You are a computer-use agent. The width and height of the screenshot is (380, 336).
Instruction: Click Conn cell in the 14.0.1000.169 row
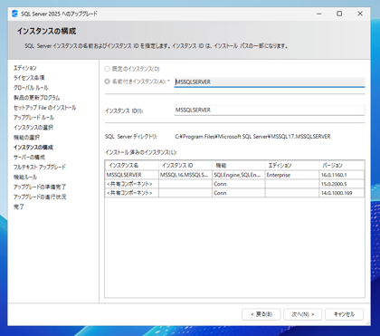coord(239,193)
